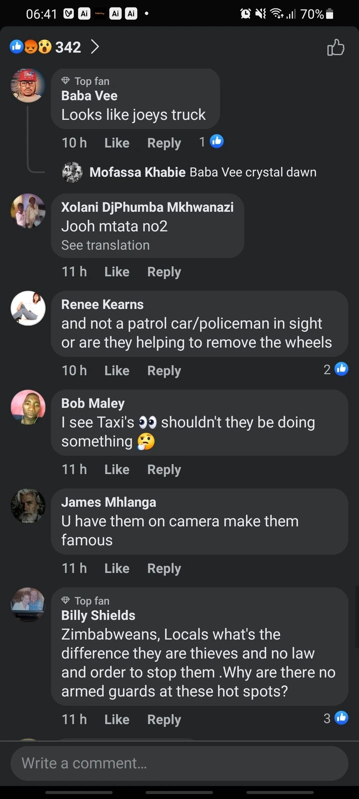Tap the thumbs-up icon to like the post
The width and height of the screenshot is (359, 799).
(336, 47)
